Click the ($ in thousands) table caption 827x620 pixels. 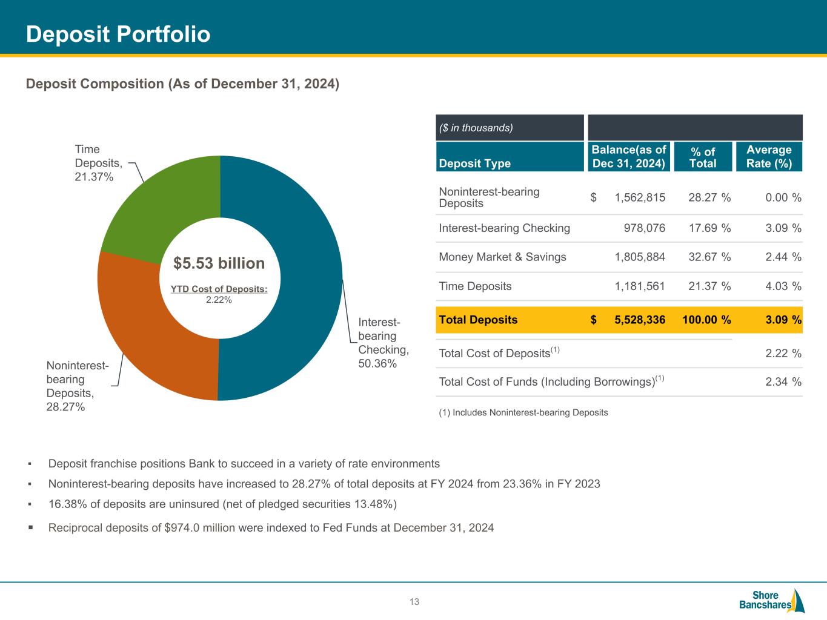[476, 128]
